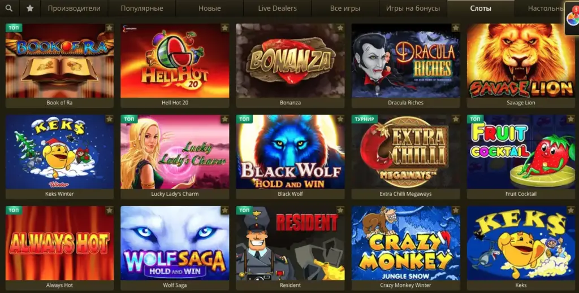579x293 pixels.
Task: Select the Live Dealers tab
Action: click(x=277, y=8)
